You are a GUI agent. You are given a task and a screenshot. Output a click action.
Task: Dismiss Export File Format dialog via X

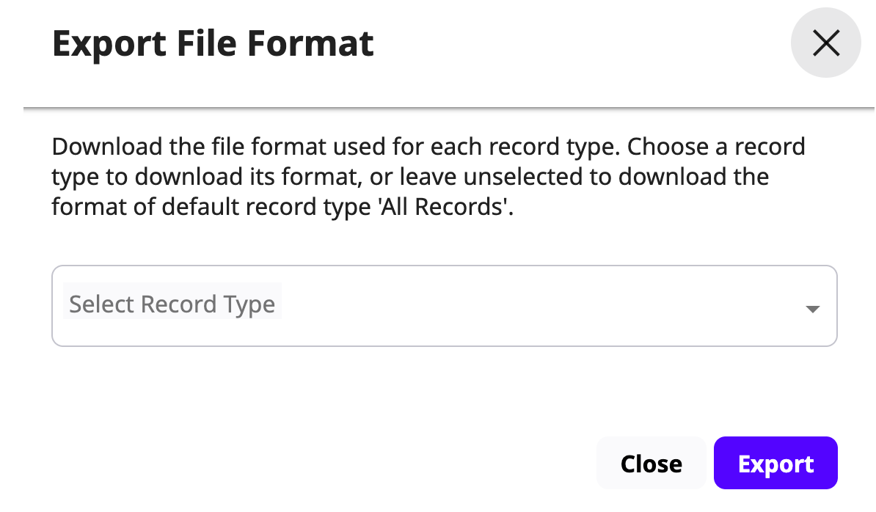click(x=825, y=44)
